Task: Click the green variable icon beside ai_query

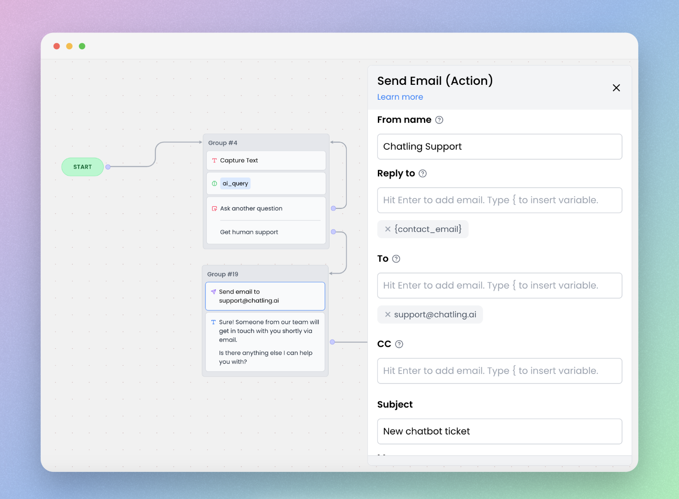Action: point(214,183)
